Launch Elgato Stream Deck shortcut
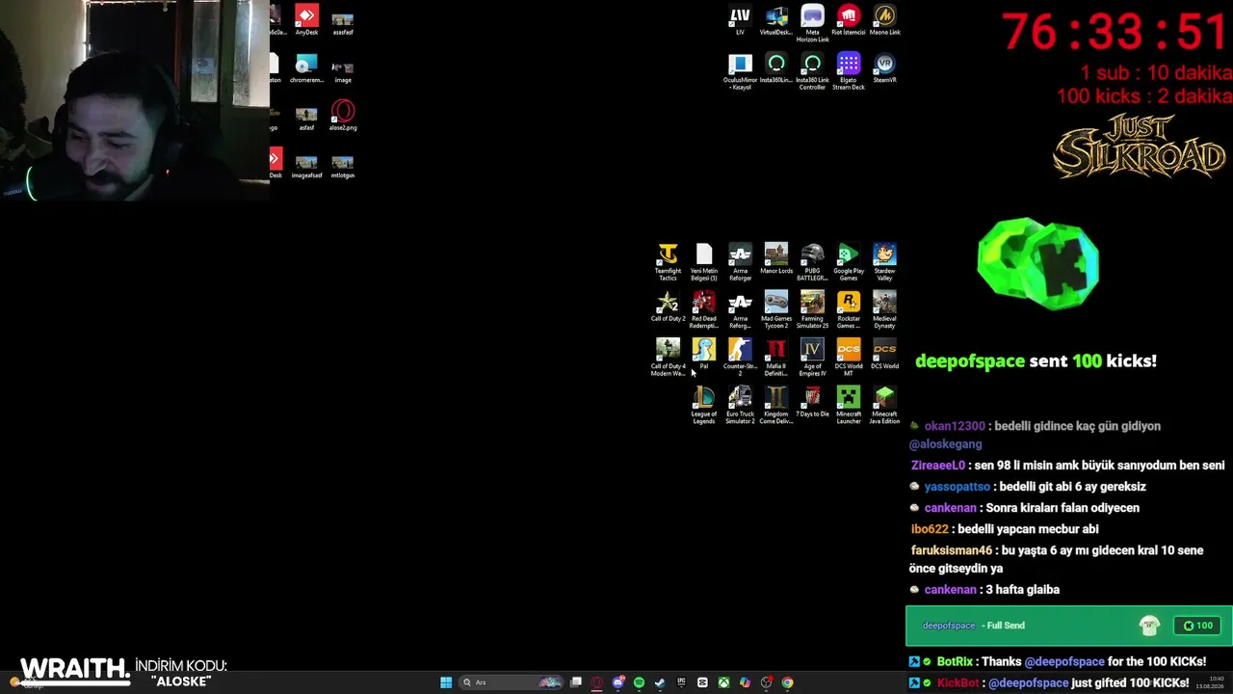The height and width of the screenshot is (694, 1233). 849,71
